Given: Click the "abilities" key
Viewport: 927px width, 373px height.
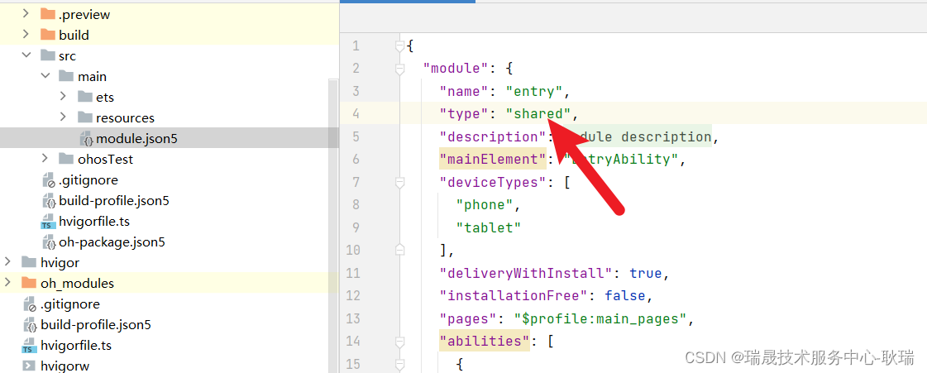Looking at the screenshot, I should tap(485, 341).
